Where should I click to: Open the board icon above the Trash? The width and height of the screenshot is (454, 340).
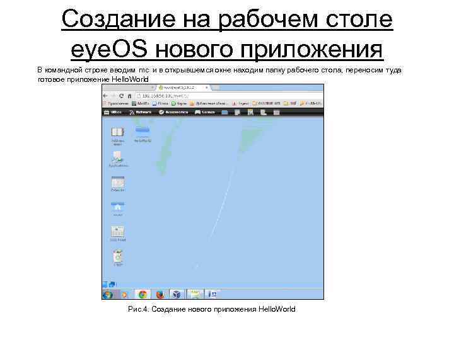[x=118, y=234]
